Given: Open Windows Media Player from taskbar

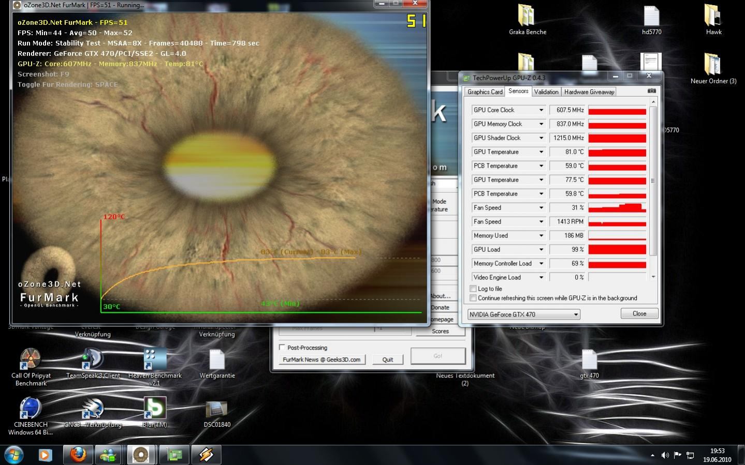Looking at the screenshot, I should point(46,455).
